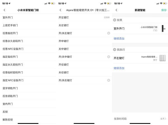Tap the Aqara wall switch device image
Image resolution: width=168 pixels, height=125 pixels.
tap(163, 58)
